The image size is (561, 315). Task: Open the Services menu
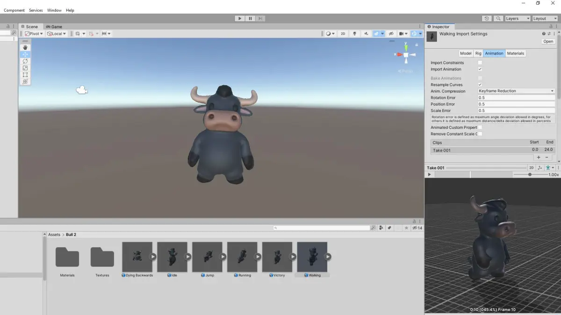36,10
